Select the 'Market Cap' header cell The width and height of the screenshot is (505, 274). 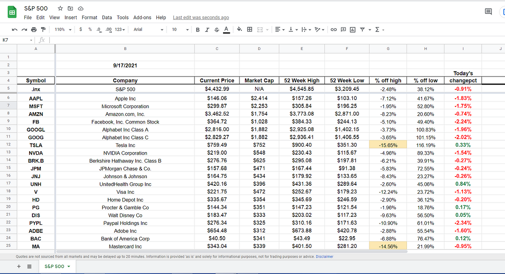(x=259, y=80)
